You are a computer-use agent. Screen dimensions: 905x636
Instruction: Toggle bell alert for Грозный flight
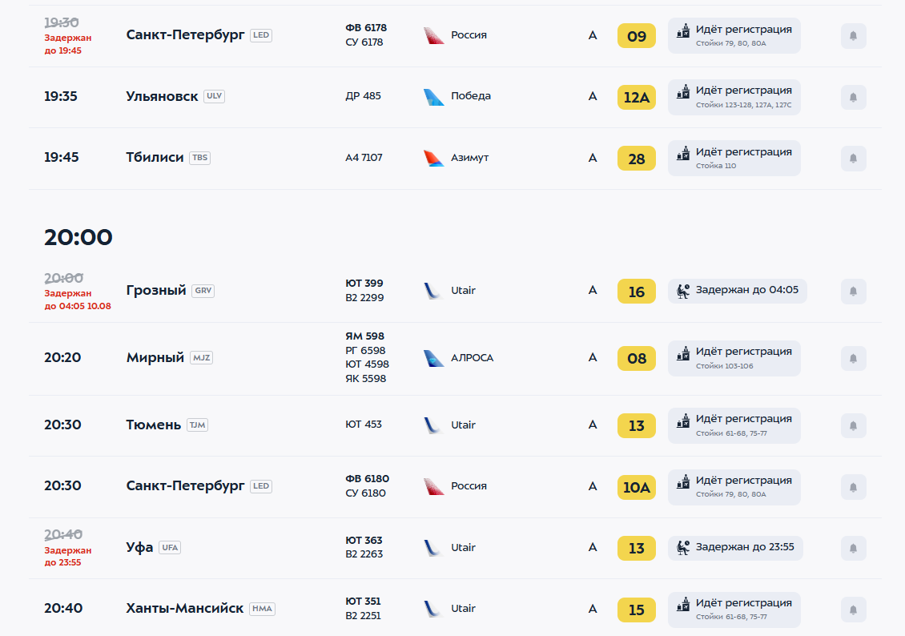coord(853,291)
